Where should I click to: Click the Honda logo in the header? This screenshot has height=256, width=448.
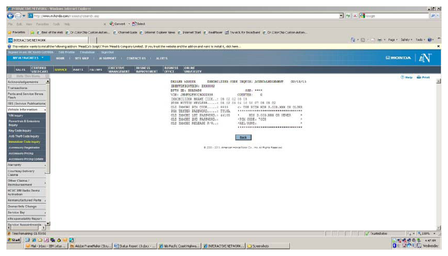coord(398,58)
